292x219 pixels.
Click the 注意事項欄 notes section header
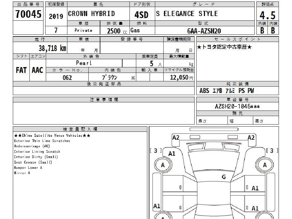click(x=104, y=100)
